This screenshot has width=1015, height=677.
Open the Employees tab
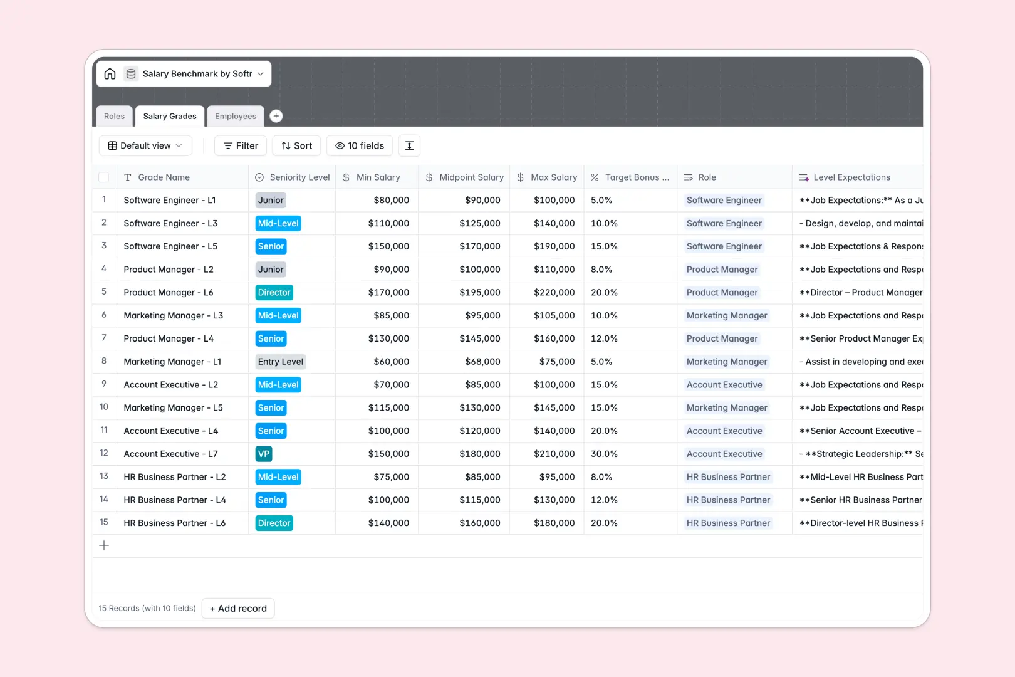coord(236,116)
